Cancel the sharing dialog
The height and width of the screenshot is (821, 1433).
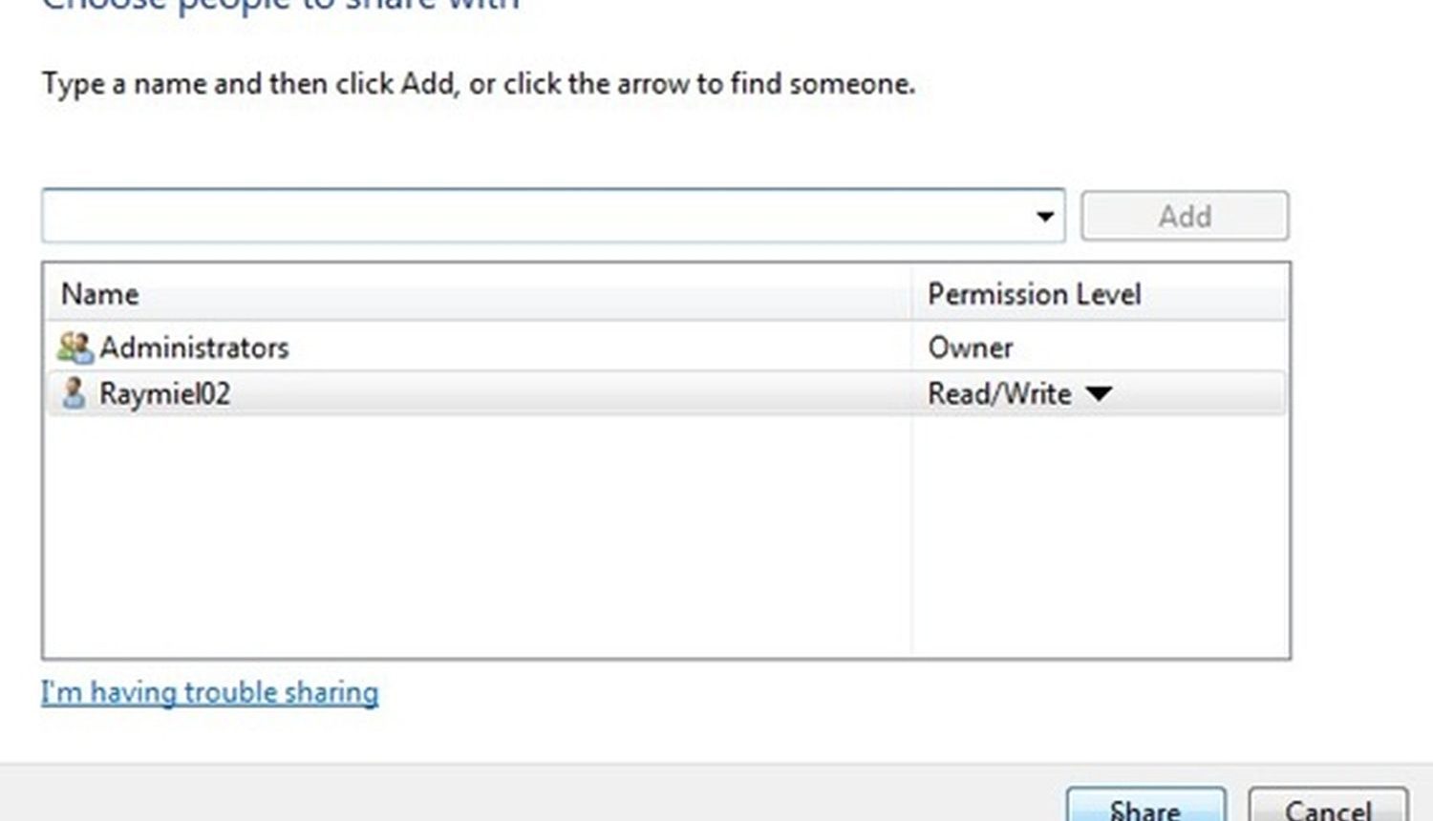pyautogui.click(x=1328, y=808)
